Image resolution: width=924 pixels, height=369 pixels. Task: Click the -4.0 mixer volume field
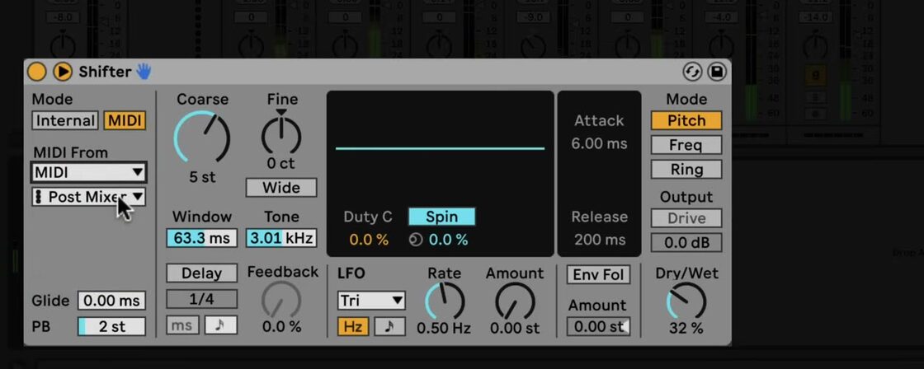pyautogui.click(x=721, y=17)
